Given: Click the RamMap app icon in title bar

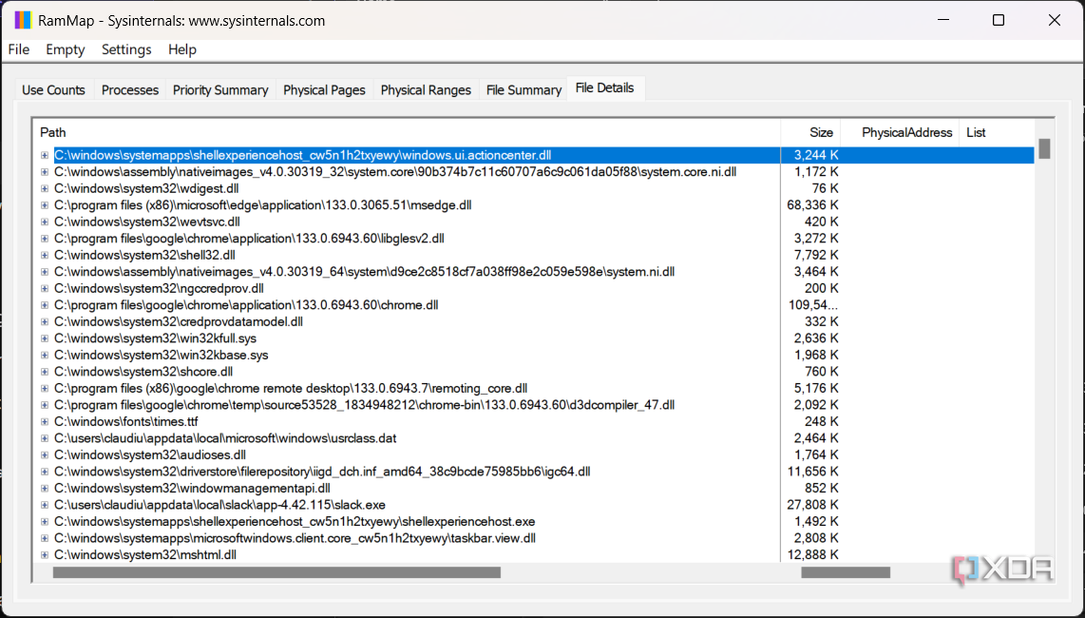Looking at the screenshot, I should click(22, 20).
